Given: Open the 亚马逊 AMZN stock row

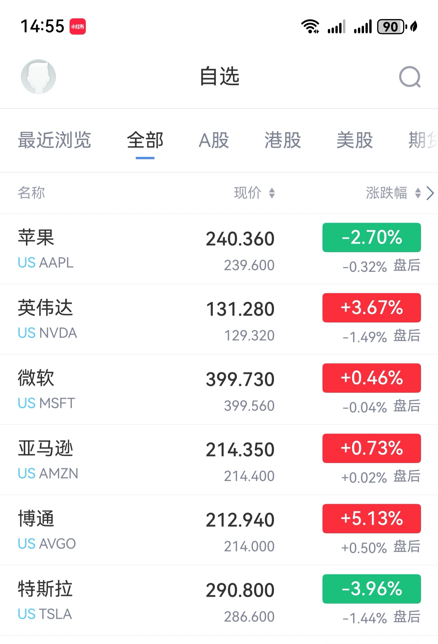Looking at the screenshot, I should point(133,460).
